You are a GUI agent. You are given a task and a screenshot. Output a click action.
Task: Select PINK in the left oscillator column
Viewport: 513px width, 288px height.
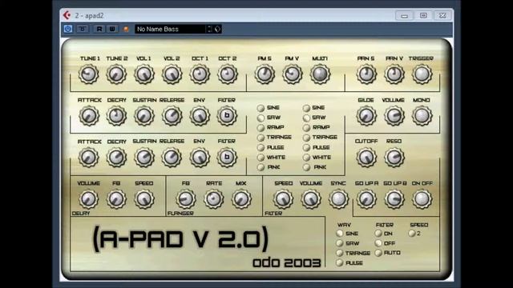click(x=261, y=167)
